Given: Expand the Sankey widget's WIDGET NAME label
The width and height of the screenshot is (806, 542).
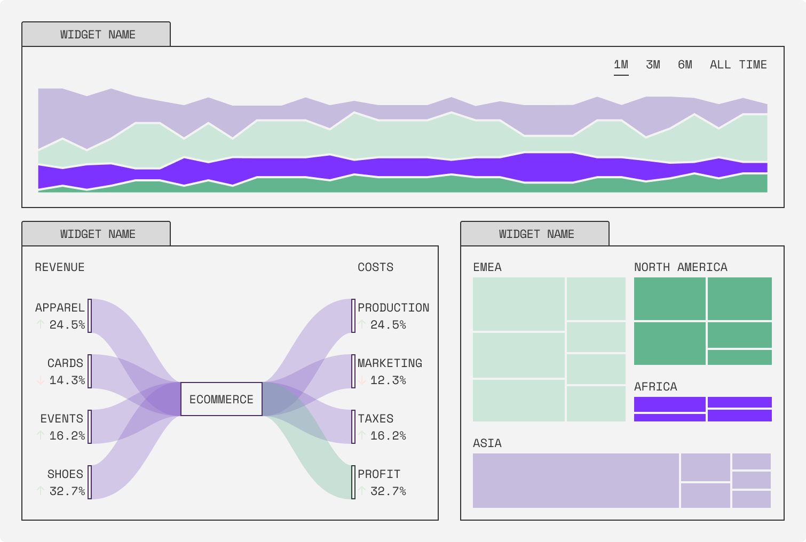Looking at the screenshot, I should [97, 233].
